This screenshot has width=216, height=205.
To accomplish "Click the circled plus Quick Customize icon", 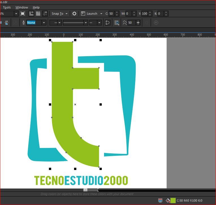I will [x=156, y=23].
